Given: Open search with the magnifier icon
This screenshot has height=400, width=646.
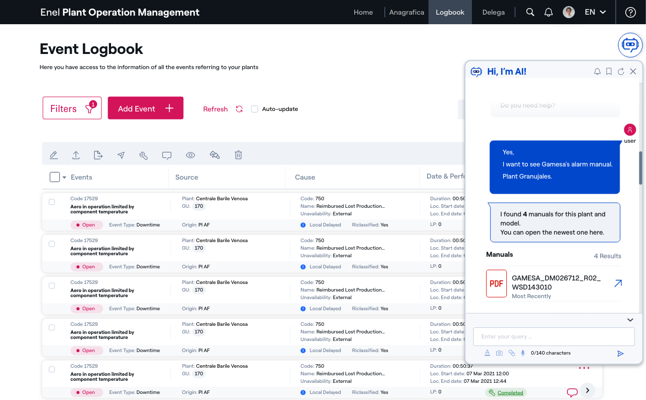Looking at the screenshot, I should [530, 12].
